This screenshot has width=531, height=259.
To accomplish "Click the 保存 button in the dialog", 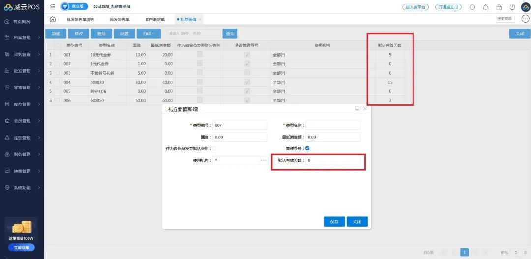I will click(x=334, y=222).
